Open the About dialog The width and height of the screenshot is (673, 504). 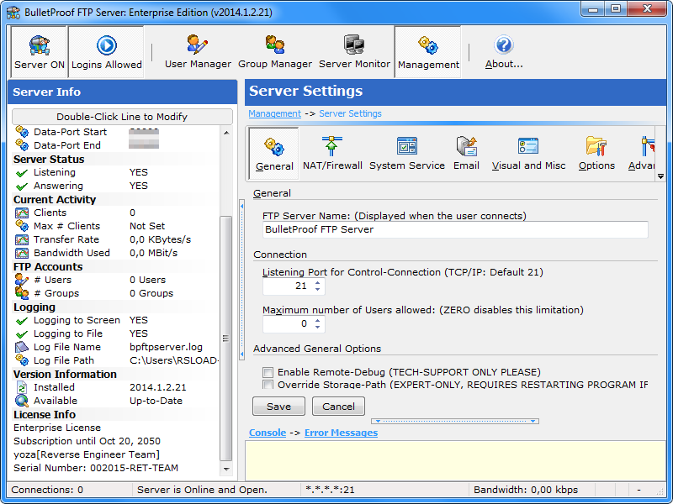(504, 52)
